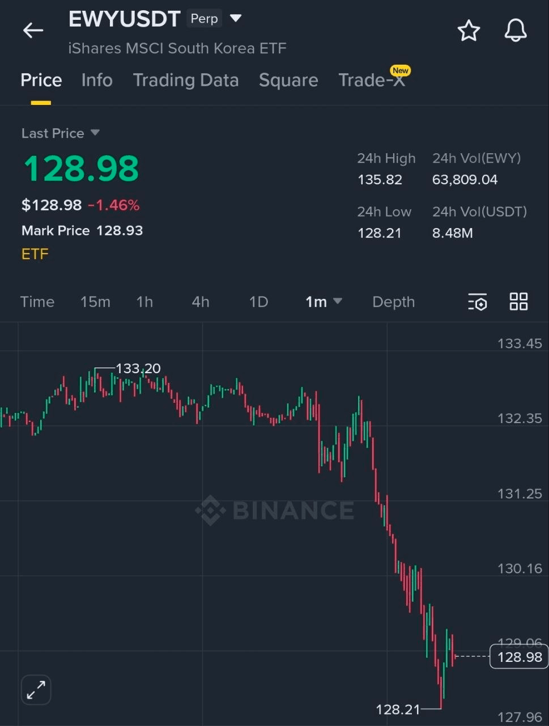Open the Trading Data tab

coord(186,80)
